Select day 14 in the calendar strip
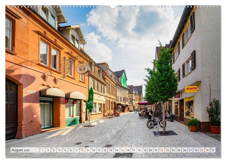The width and height of the screenshot is (226, 163). pyautogui.click(x=116, y=150)
